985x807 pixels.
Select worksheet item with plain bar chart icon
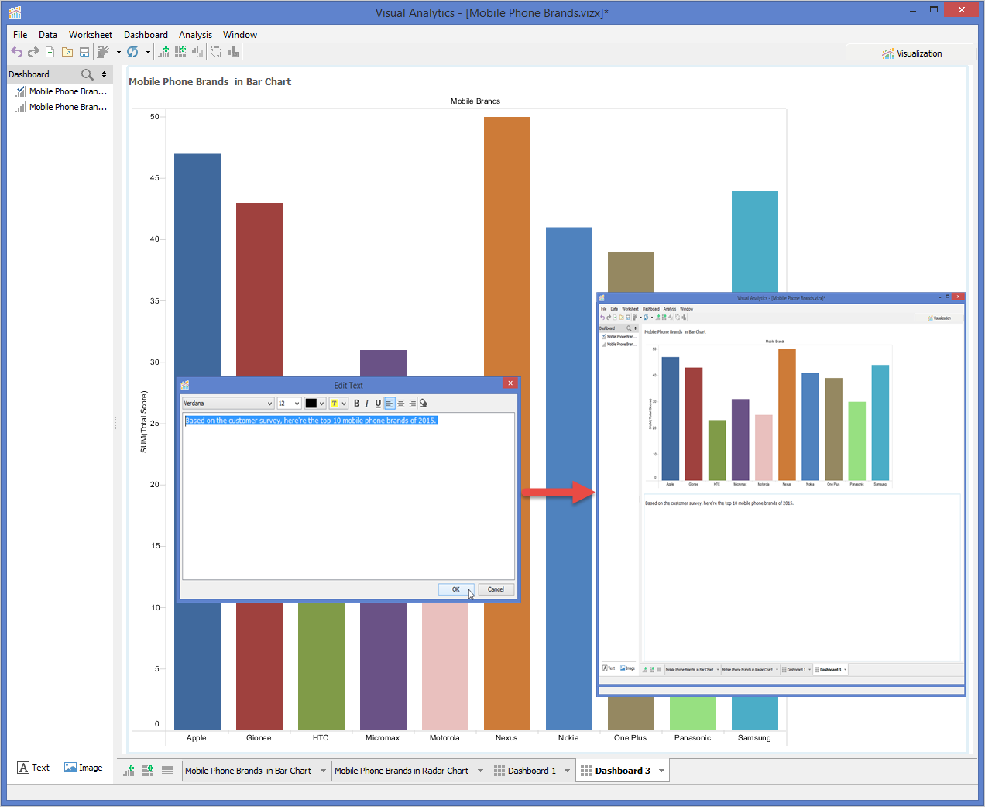point(61,107)
